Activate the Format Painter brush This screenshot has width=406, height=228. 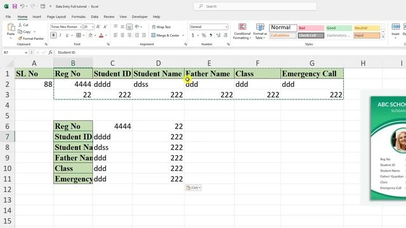[20, 38]
